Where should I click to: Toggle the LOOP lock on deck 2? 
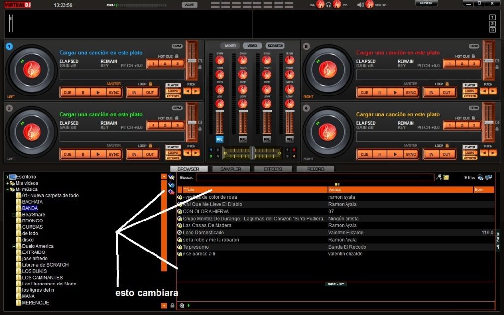(x=447, y=84)
